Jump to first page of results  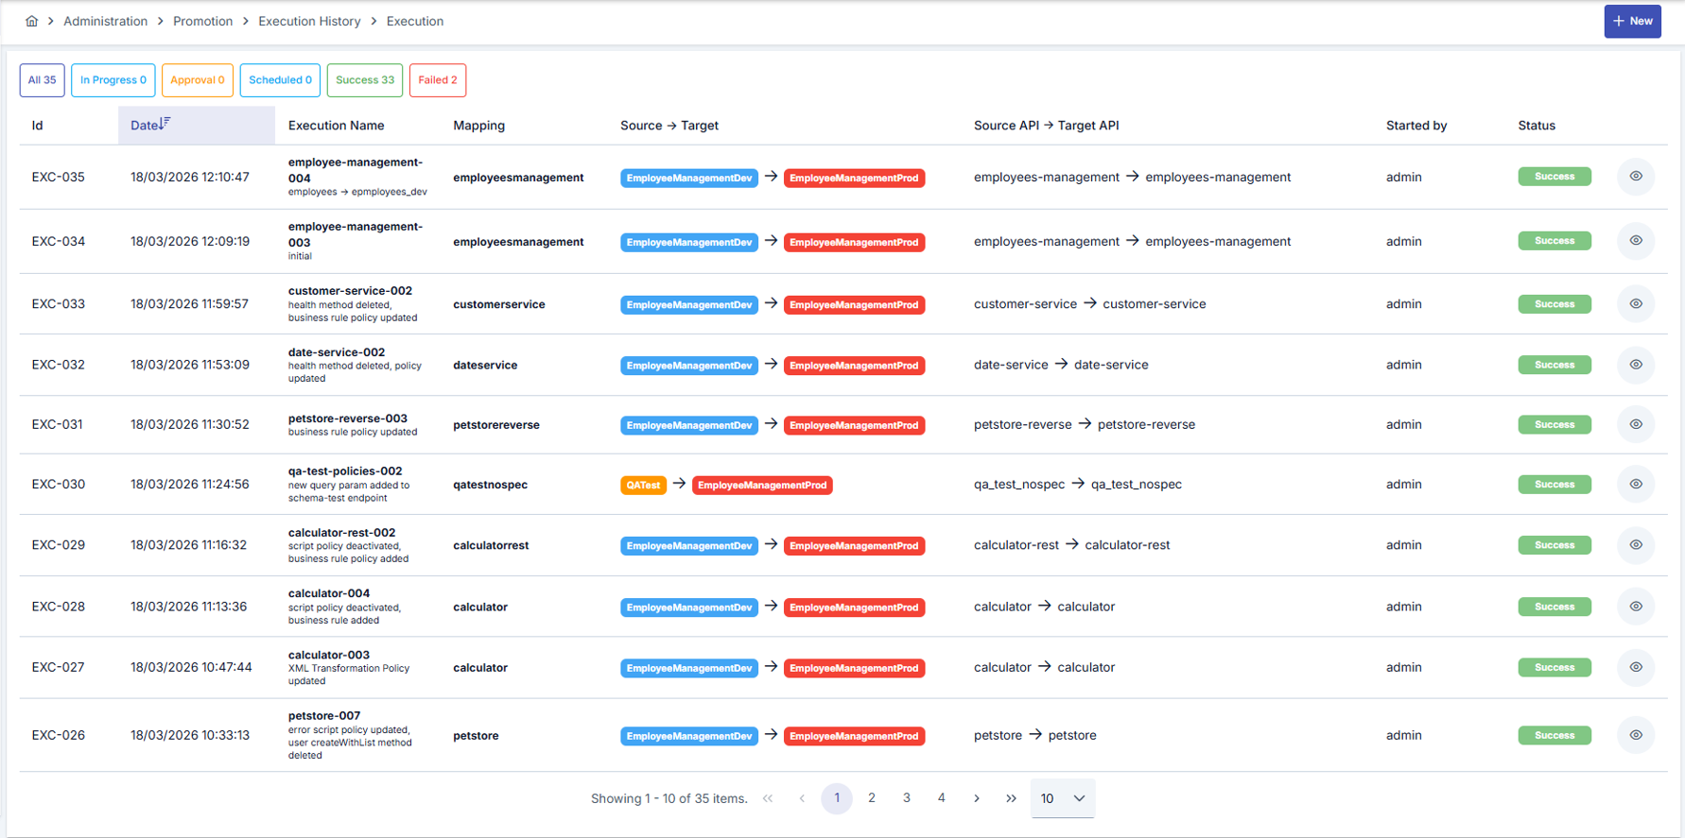tap(768, 798)
